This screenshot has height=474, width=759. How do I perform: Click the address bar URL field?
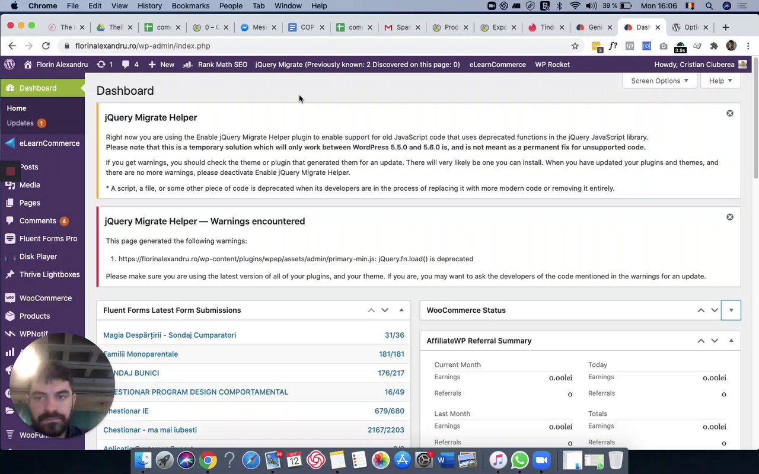tap(314, 46)
